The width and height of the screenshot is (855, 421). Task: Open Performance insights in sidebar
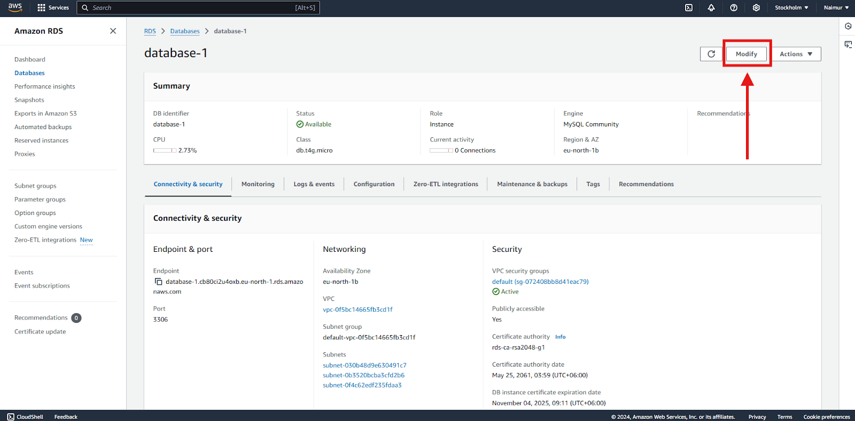coord(45,86)
